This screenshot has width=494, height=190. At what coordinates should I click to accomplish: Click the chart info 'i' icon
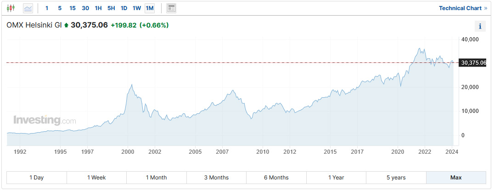(480, 26)
